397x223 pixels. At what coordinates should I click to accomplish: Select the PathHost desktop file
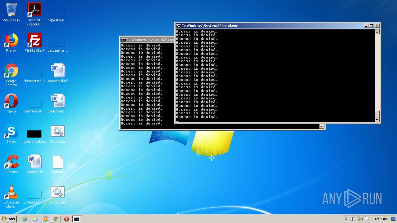[58, 164]
